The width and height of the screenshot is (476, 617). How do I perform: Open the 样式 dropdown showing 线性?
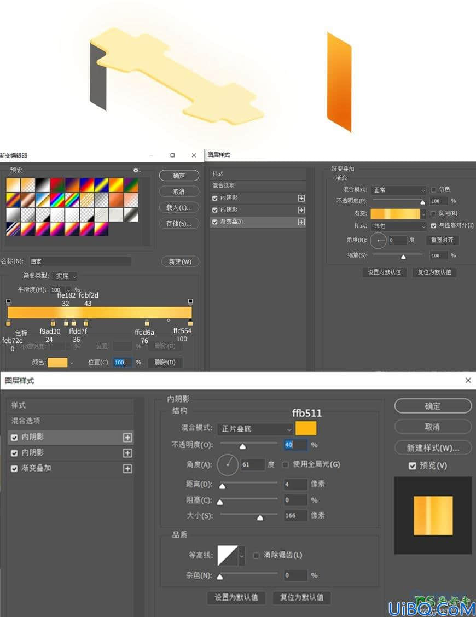[x=398, y=226]
